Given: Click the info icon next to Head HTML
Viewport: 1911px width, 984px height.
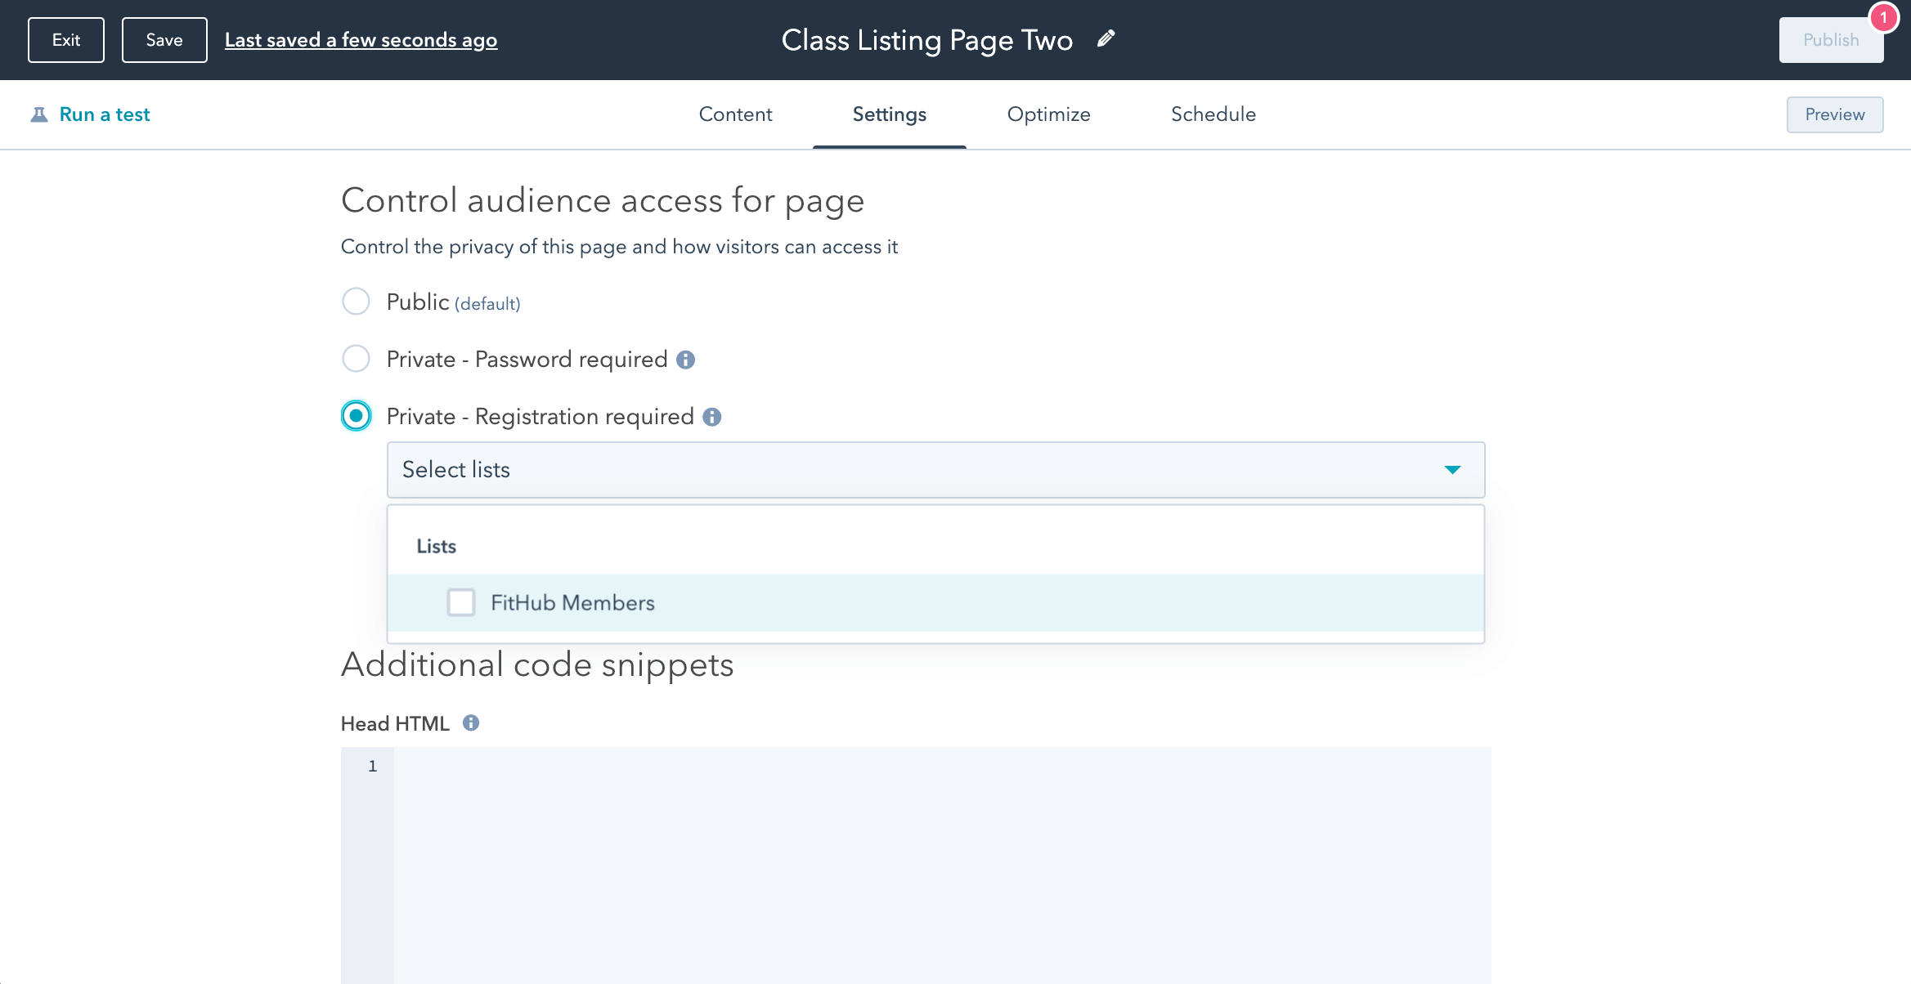Looking at the screenshot, I should pyautogui.click(x=471, y=722).
